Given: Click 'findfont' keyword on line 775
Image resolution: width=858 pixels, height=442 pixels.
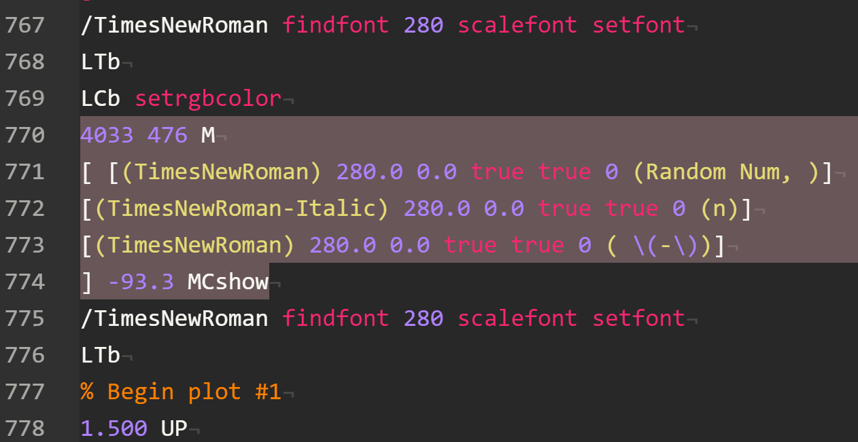Looking at the screenshot, I should pyautogui.click(x=335, y=318).
